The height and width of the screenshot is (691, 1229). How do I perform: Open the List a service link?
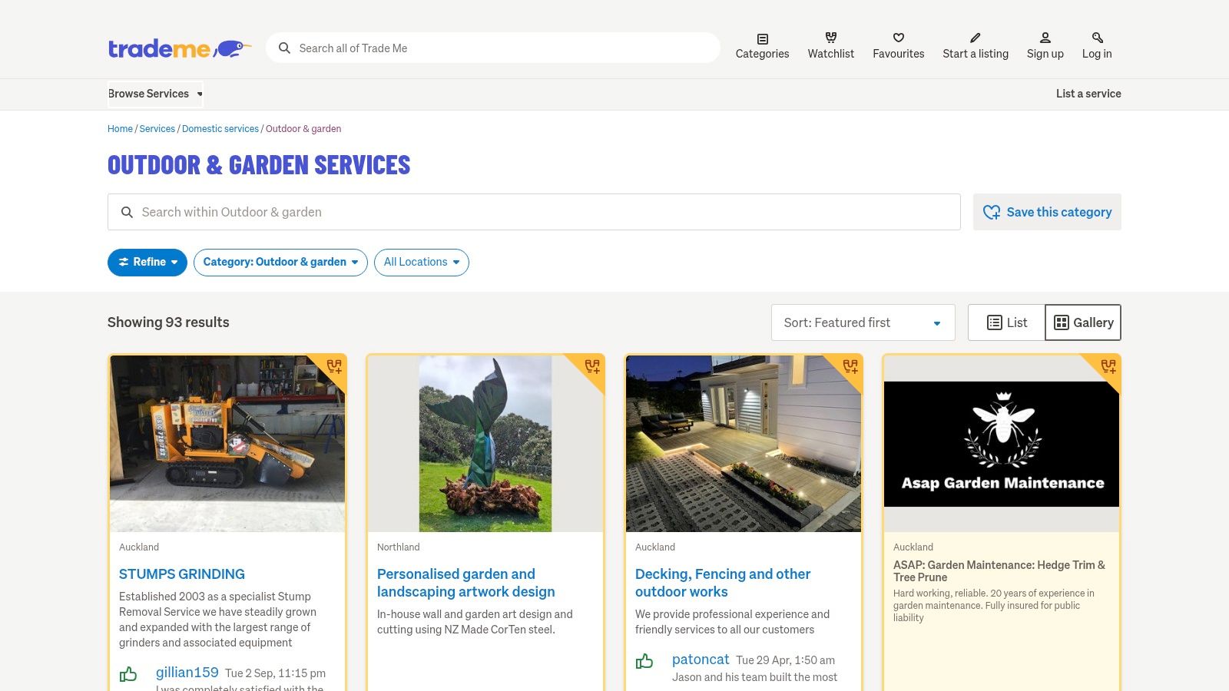pos(1088,94)
